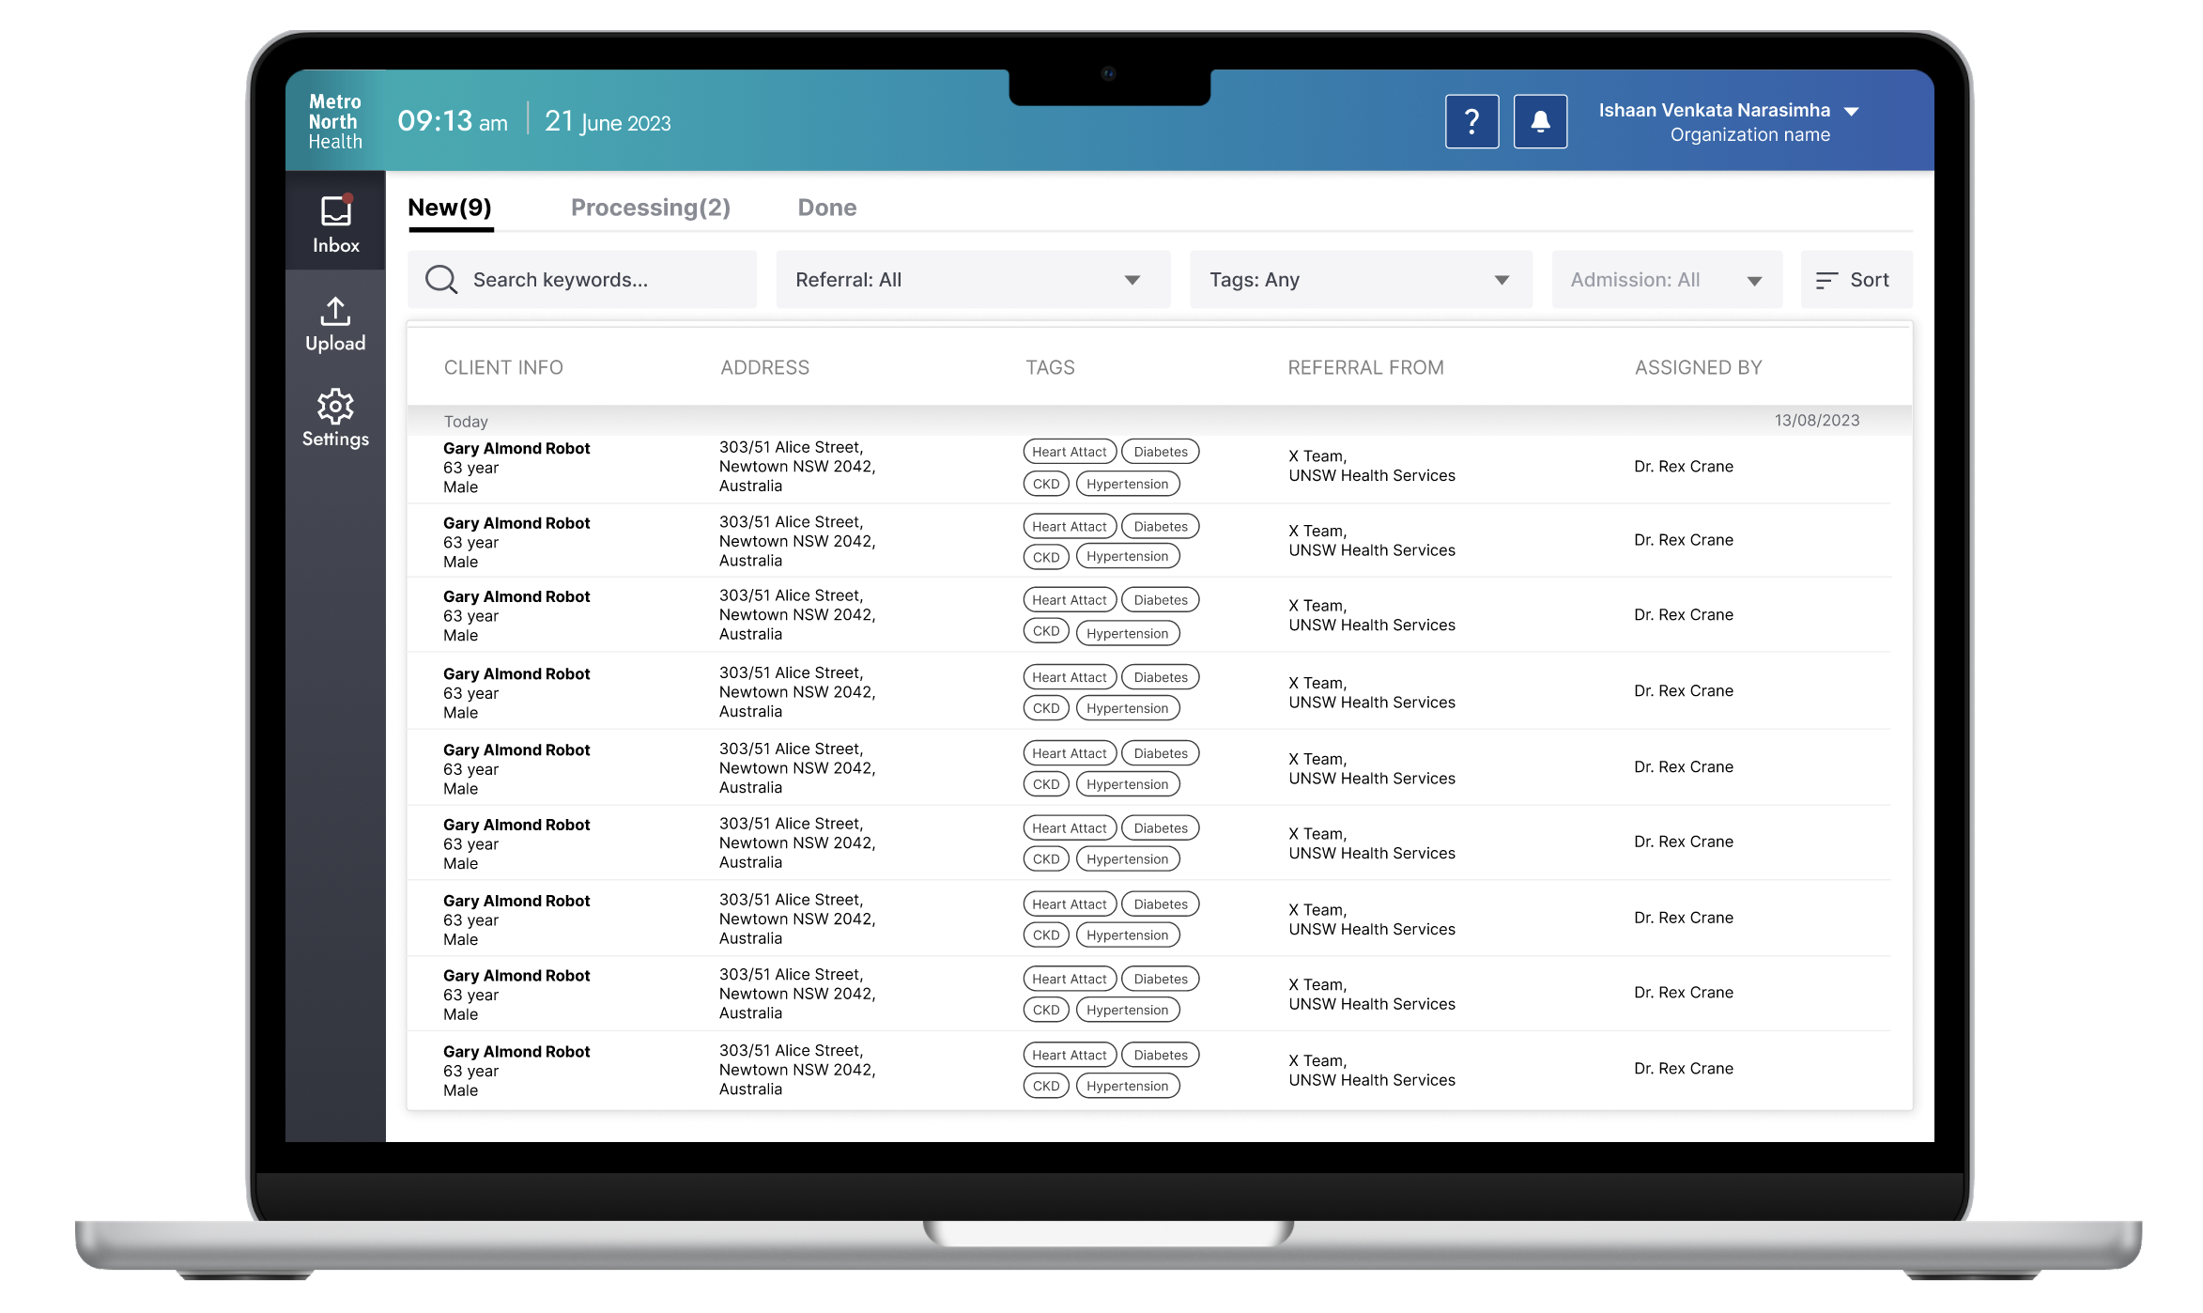This screenshot has height=1313, width=2203.
Task: Click the Metro North Health logo
Action: 335,121
